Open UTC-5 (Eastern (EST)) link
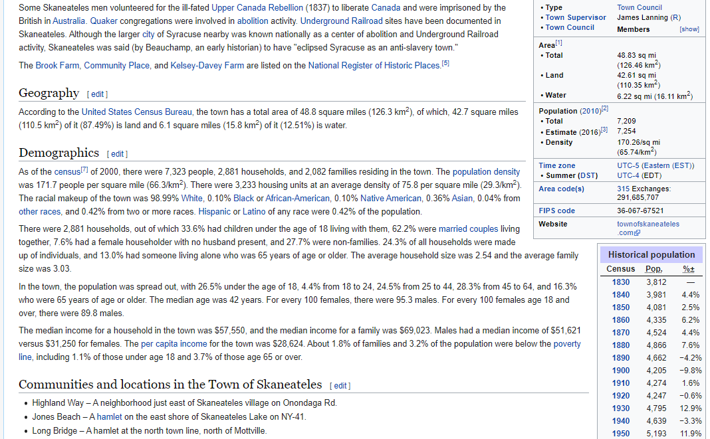This screenshot has height=439, width=710. pyautogui.click(x=655, y=165)
